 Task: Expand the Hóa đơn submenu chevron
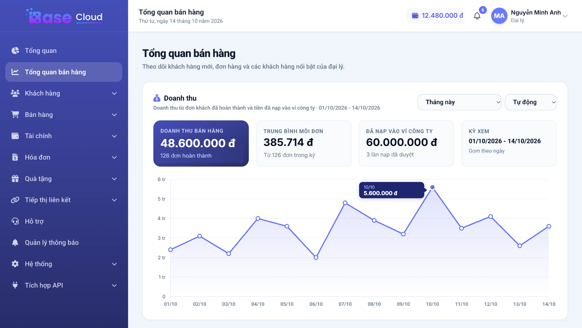(x=114, y=157)
